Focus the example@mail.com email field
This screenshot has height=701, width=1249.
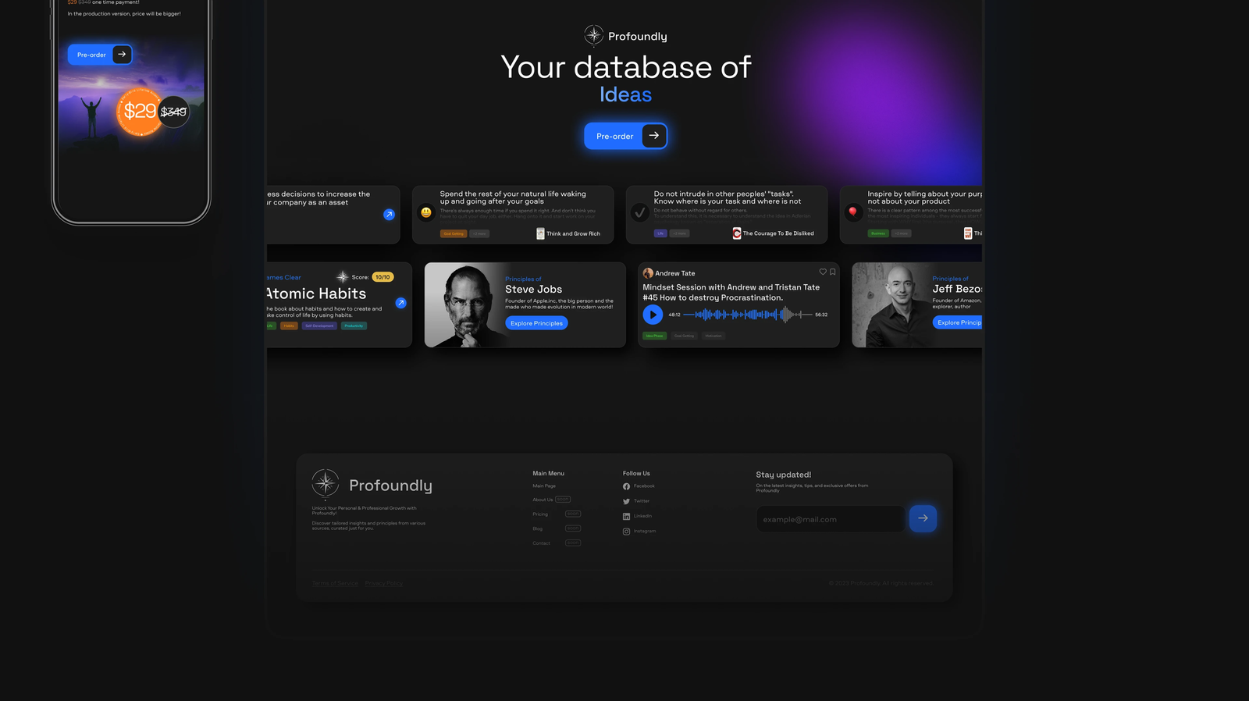pyautogui.click(x=830, y=519)
